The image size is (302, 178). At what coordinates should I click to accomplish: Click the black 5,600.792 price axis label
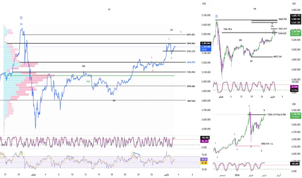coord(296,16)
